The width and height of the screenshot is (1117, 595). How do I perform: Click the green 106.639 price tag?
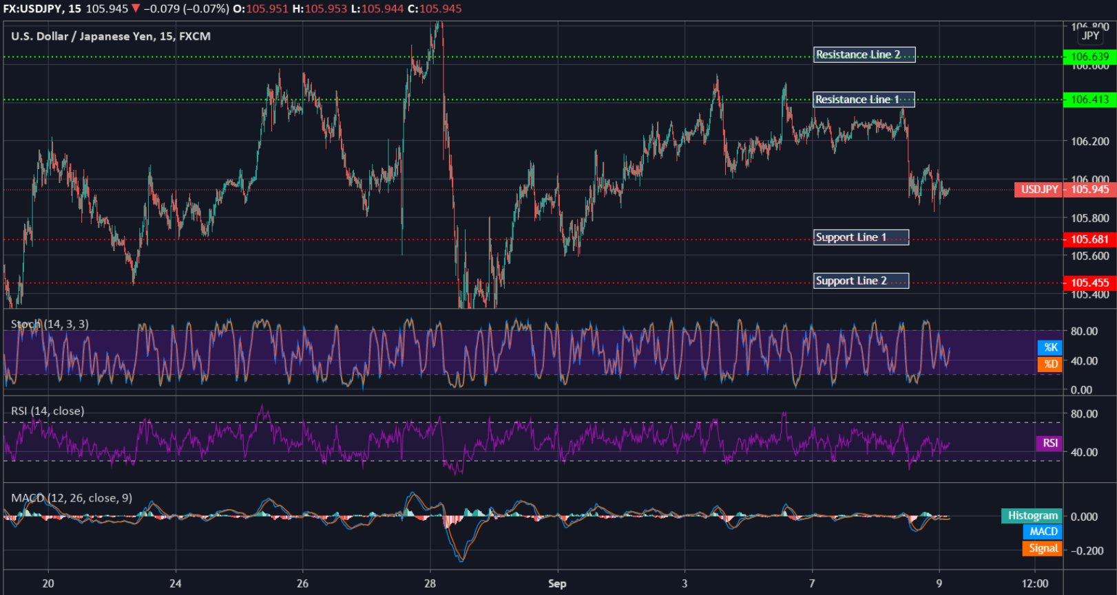click(1089, 56)
